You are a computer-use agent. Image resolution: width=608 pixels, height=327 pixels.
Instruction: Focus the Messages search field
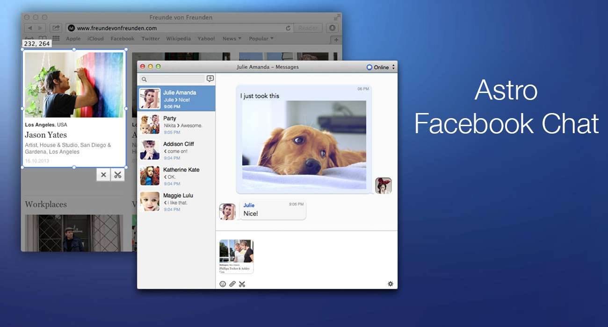point(172,79)
